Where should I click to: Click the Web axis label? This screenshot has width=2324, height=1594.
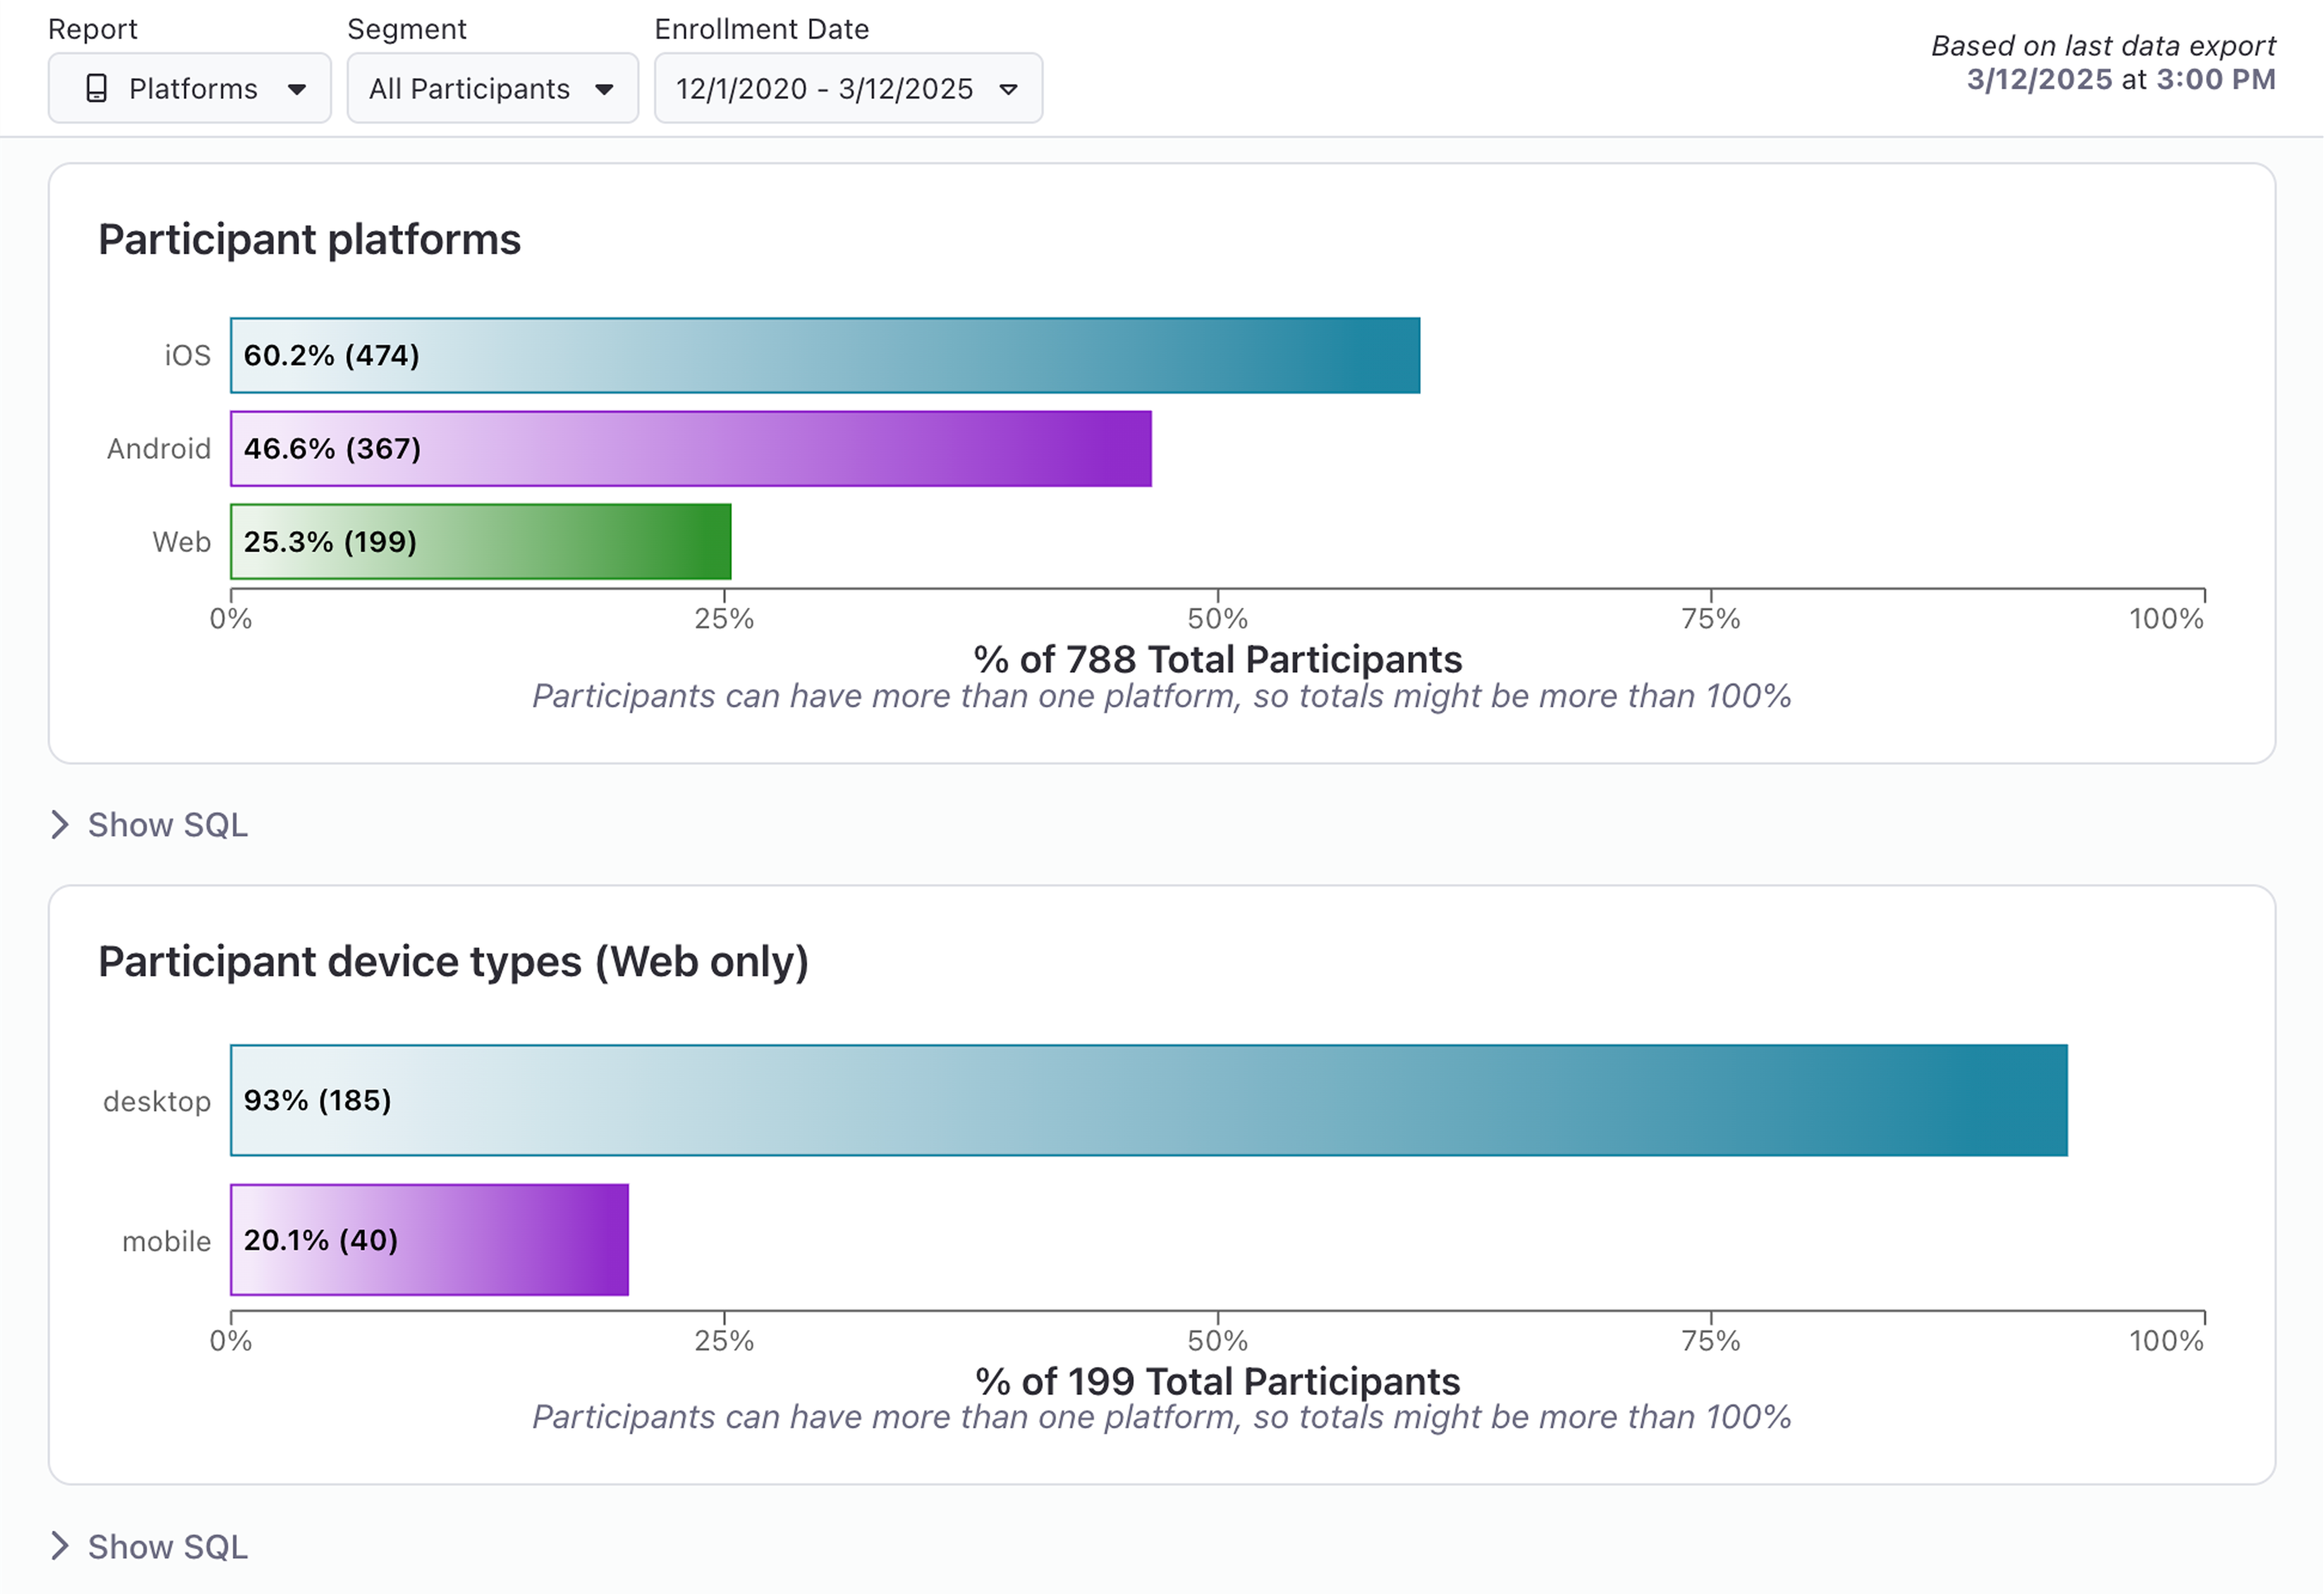[x=181, y=542]
